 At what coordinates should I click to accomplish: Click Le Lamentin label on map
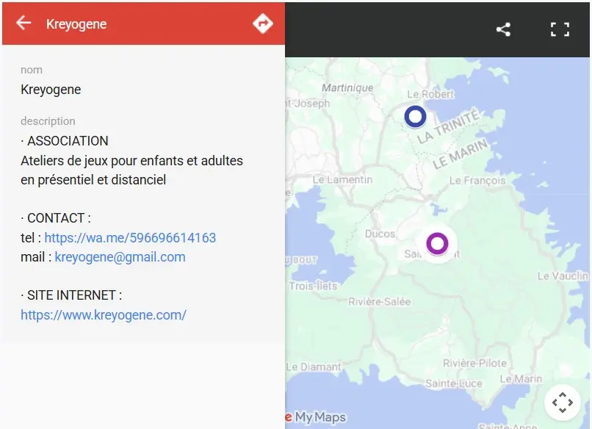pyautogui.click(x=342, y=180)
